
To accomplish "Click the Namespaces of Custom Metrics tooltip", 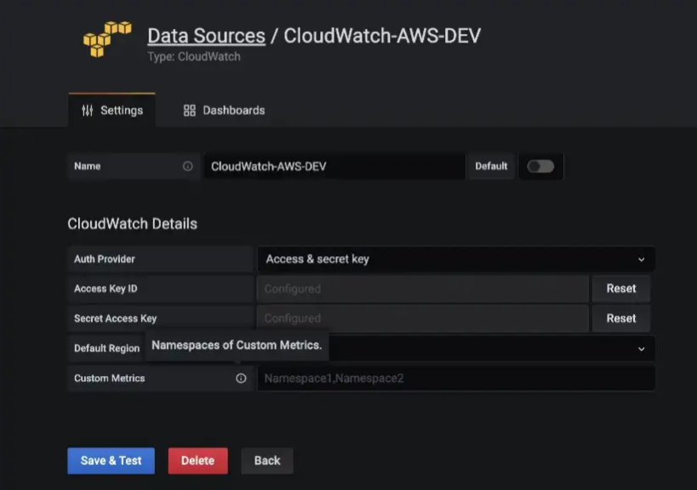I will tap(237, 345).
